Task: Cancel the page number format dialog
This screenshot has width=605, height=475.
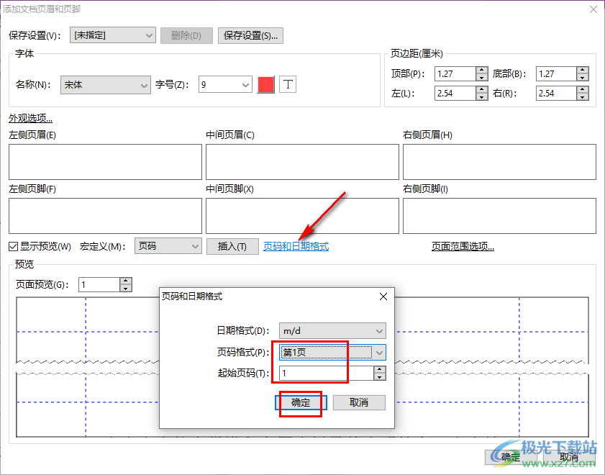Action: pos(359,402)
